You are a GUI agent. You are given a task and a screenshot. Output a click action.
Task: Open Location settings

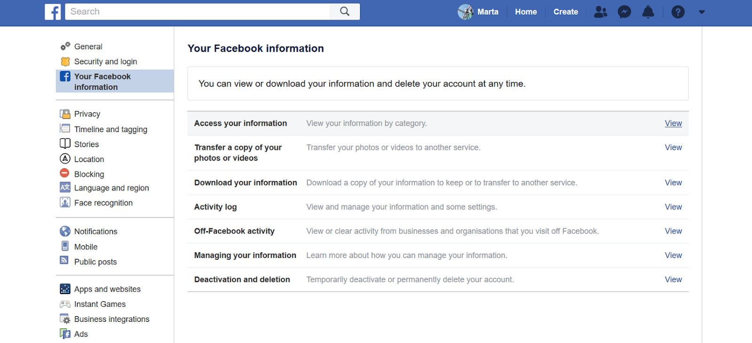[89, 159]
